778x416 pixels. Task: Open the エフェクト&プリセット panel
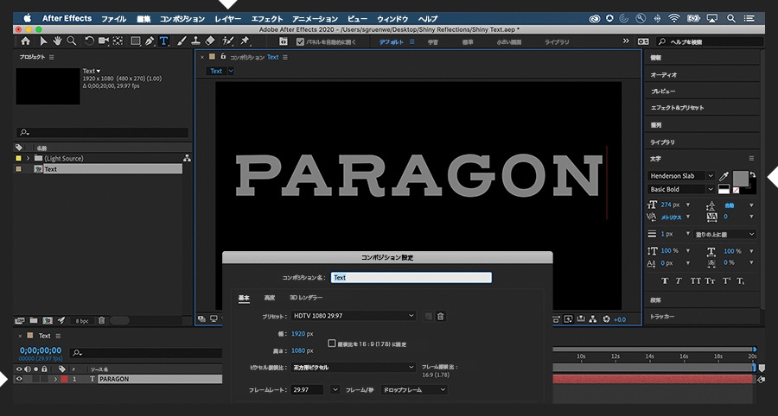pos(677,108)
